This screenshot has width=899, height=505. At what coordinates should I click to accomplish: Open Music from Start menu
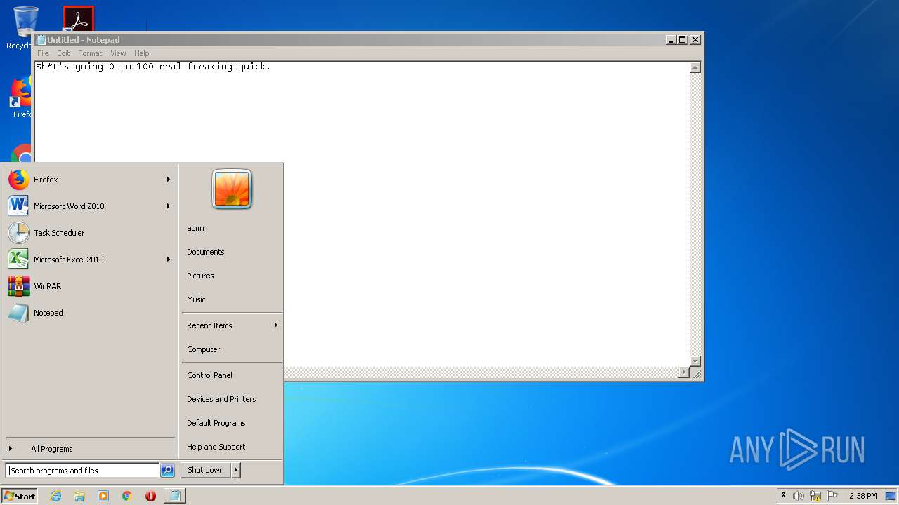pyautogui.click(x=232, y=299)
